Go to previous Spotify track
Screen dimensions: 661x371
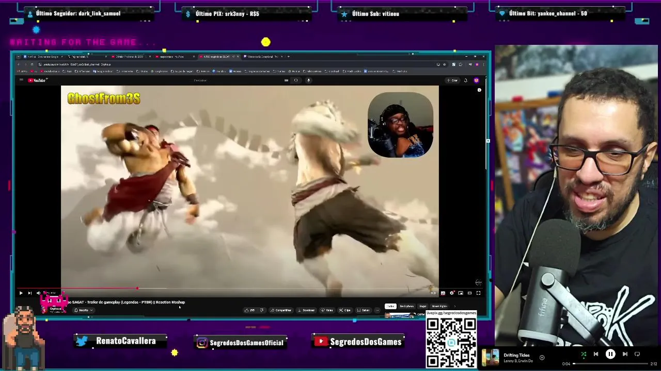click(596, 354)
